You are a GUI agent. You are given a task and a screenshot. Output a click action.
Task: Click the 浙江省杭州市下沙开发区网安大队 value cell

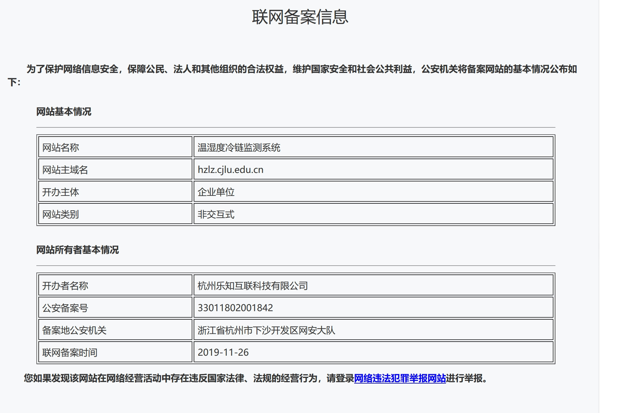point(374,330)
